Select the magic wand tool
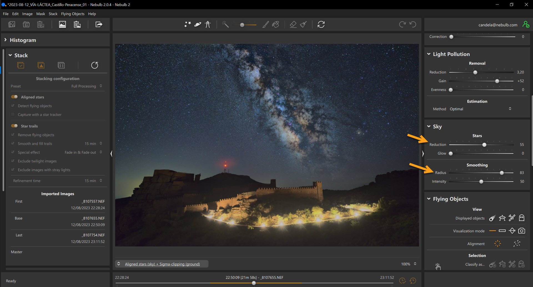The height and width of the screenshot is (287, 533). (225, 25)
